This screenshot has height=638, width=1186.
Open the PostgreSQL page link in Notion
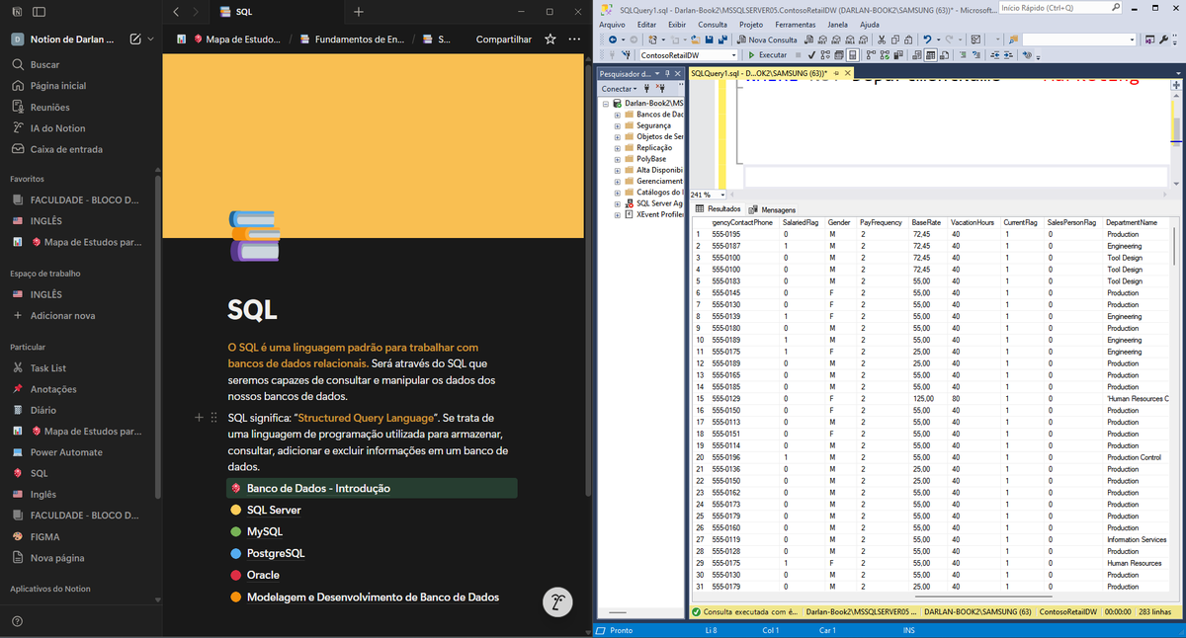pyautogui.click(x=276, y=553)
